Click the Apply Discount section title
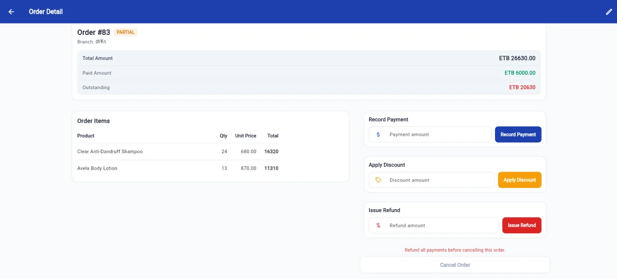The width and height of the screenshot is (617, 279). tap(387, 165)
